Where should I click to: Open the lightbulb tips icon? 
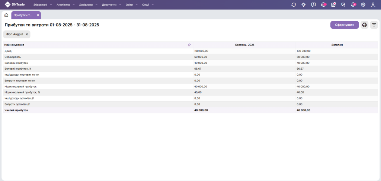[x=304, y=5]
